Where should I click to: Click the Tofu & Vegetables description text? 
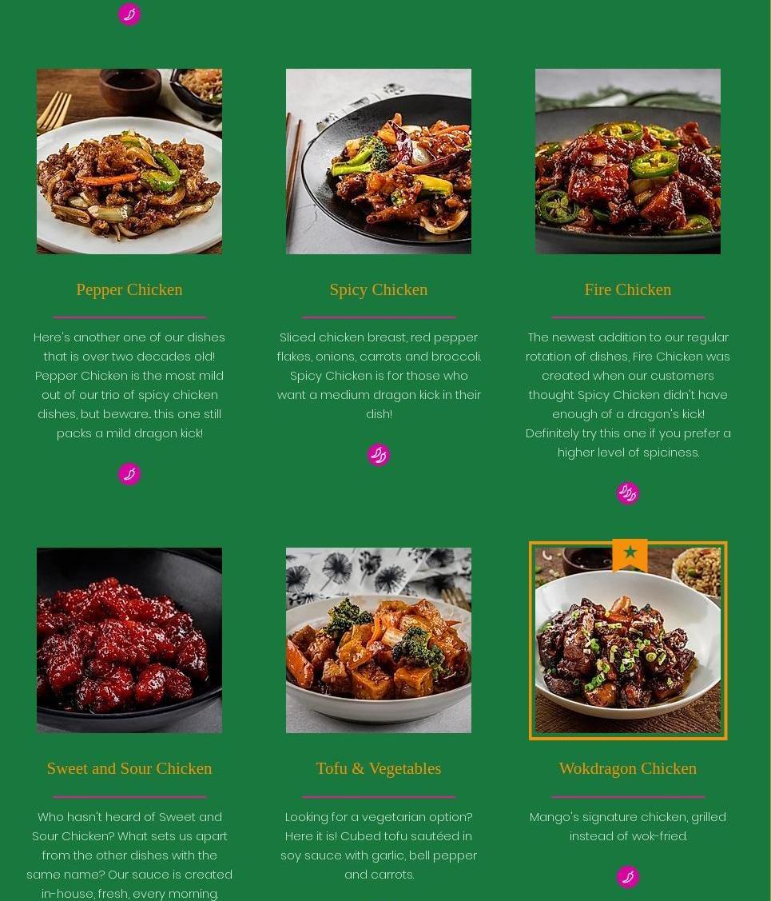(379, 846)
